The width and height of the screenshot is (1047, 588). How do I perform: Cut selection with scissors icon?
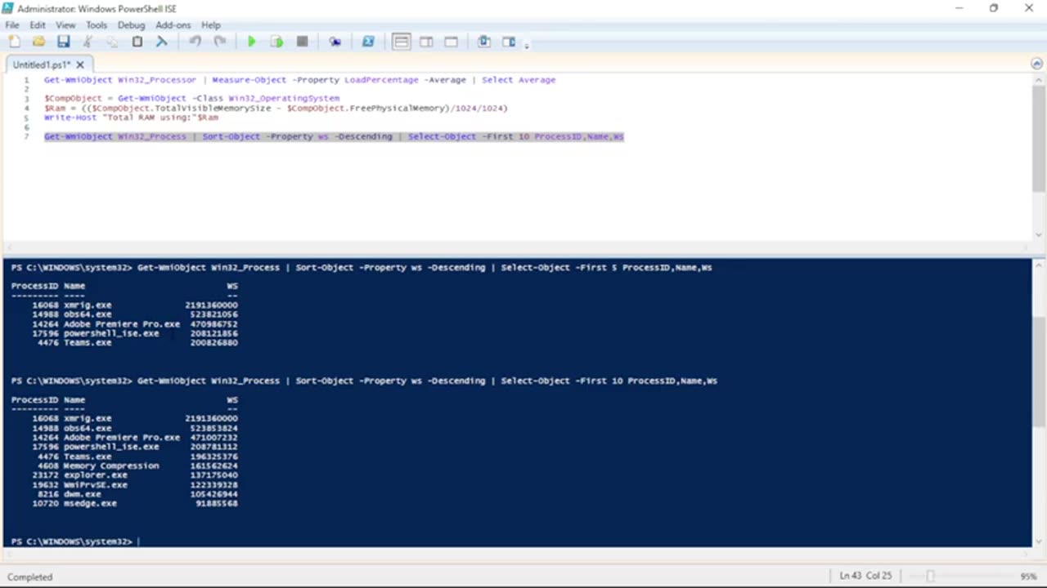[88, 42]
